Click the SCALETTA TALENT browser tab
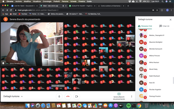 pos(82,6)
